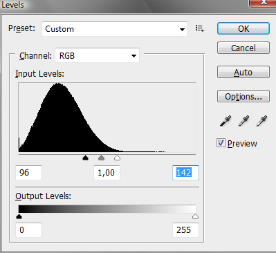Click the 'Levels' title bar text

pos(12,5)
